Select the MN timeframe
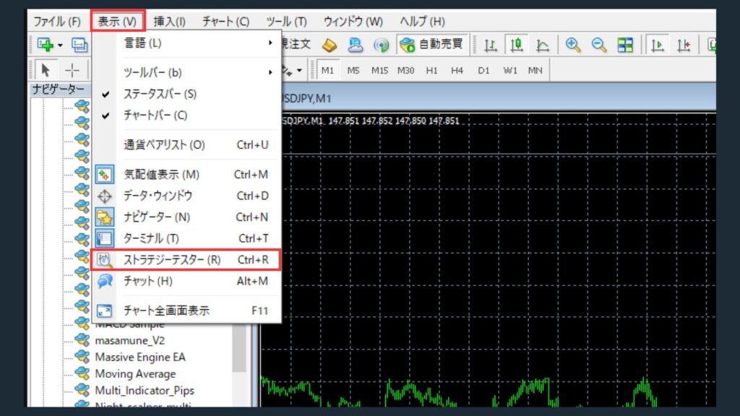Viewport: 740px width, 416px height. click(x=535, y=70)
